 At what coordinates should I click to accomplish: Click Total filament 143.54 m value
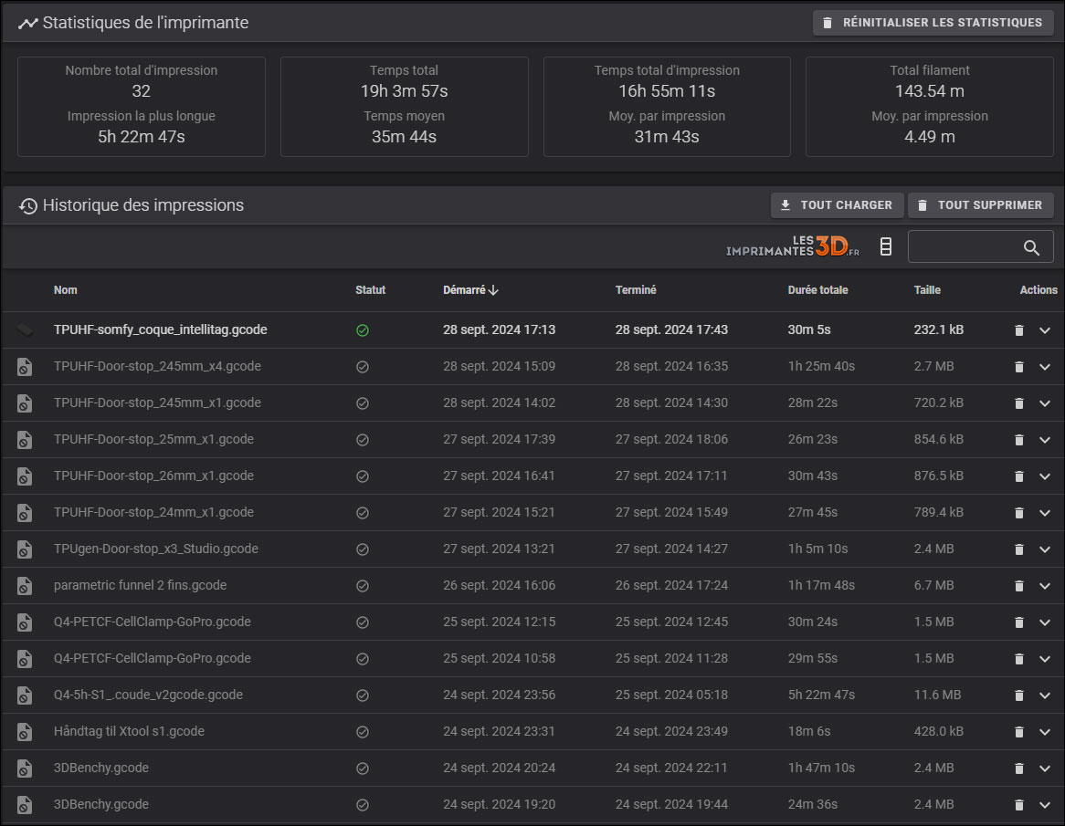click(929, 91)
